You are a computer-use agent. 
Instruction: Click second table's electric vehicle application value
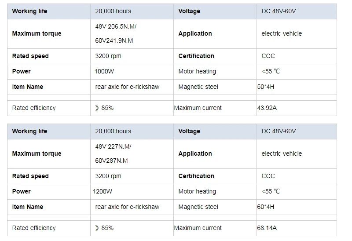(282, 154)
